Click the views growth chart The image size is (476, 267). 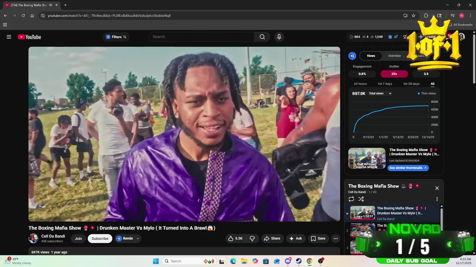point(390,117)
